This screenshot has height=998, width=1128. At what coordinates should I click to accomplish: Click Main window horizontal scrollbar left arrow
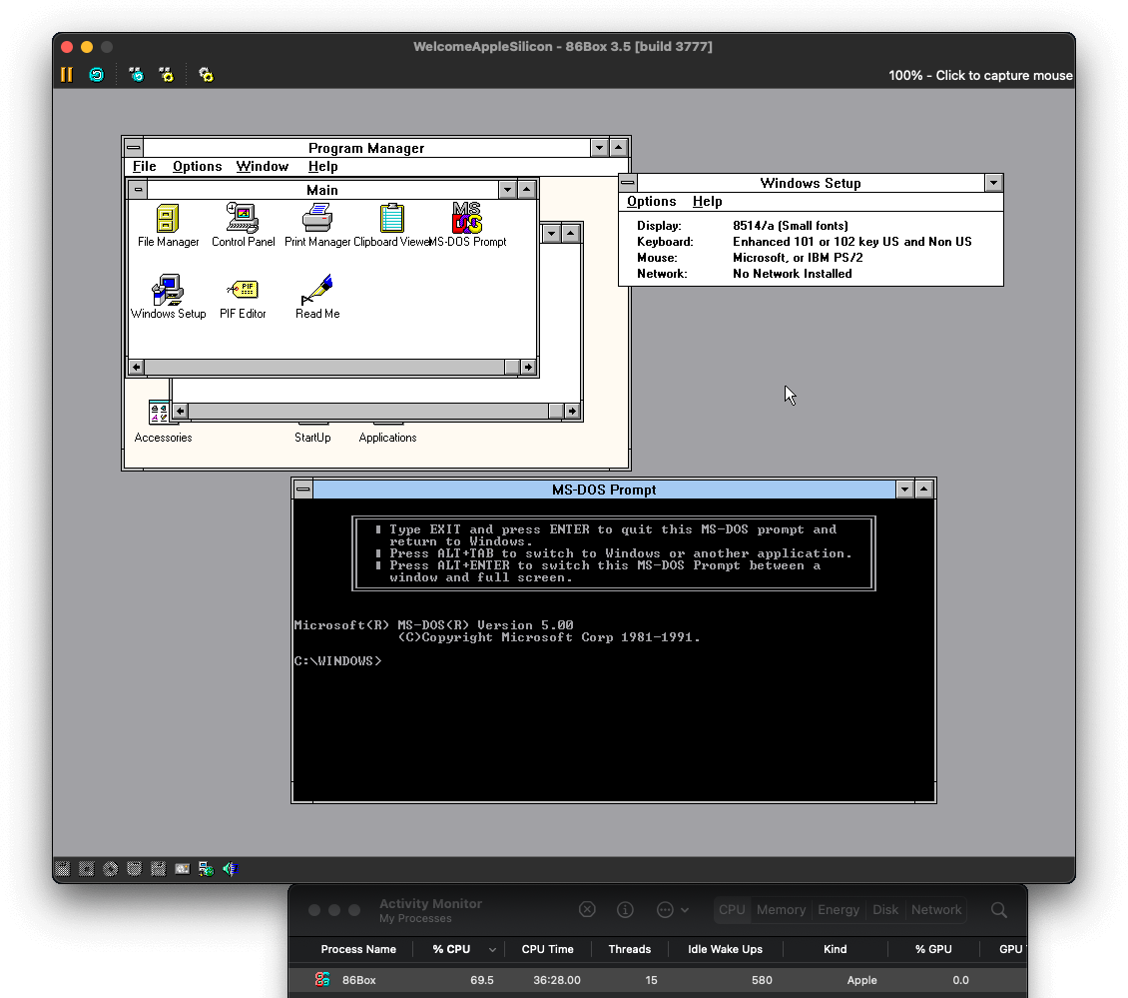tap(136, 368)
